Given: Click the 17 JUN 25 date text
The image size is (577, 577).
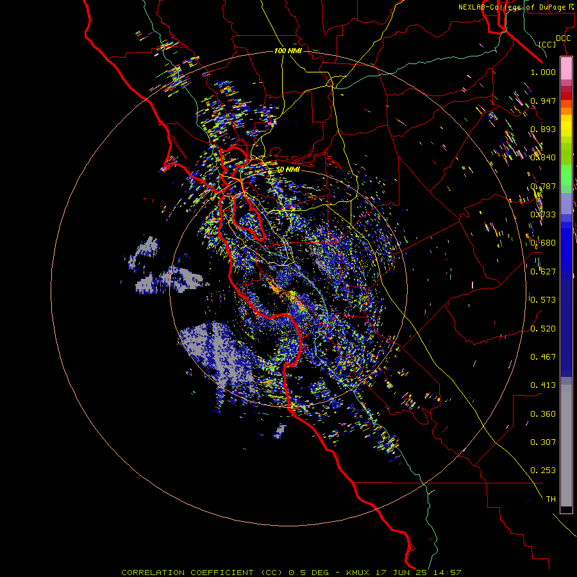Looking at the screenshot, I should point(401,573).
